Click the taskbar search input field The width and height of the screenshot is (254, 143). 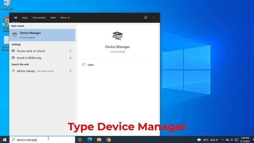(x=42, y=139)
